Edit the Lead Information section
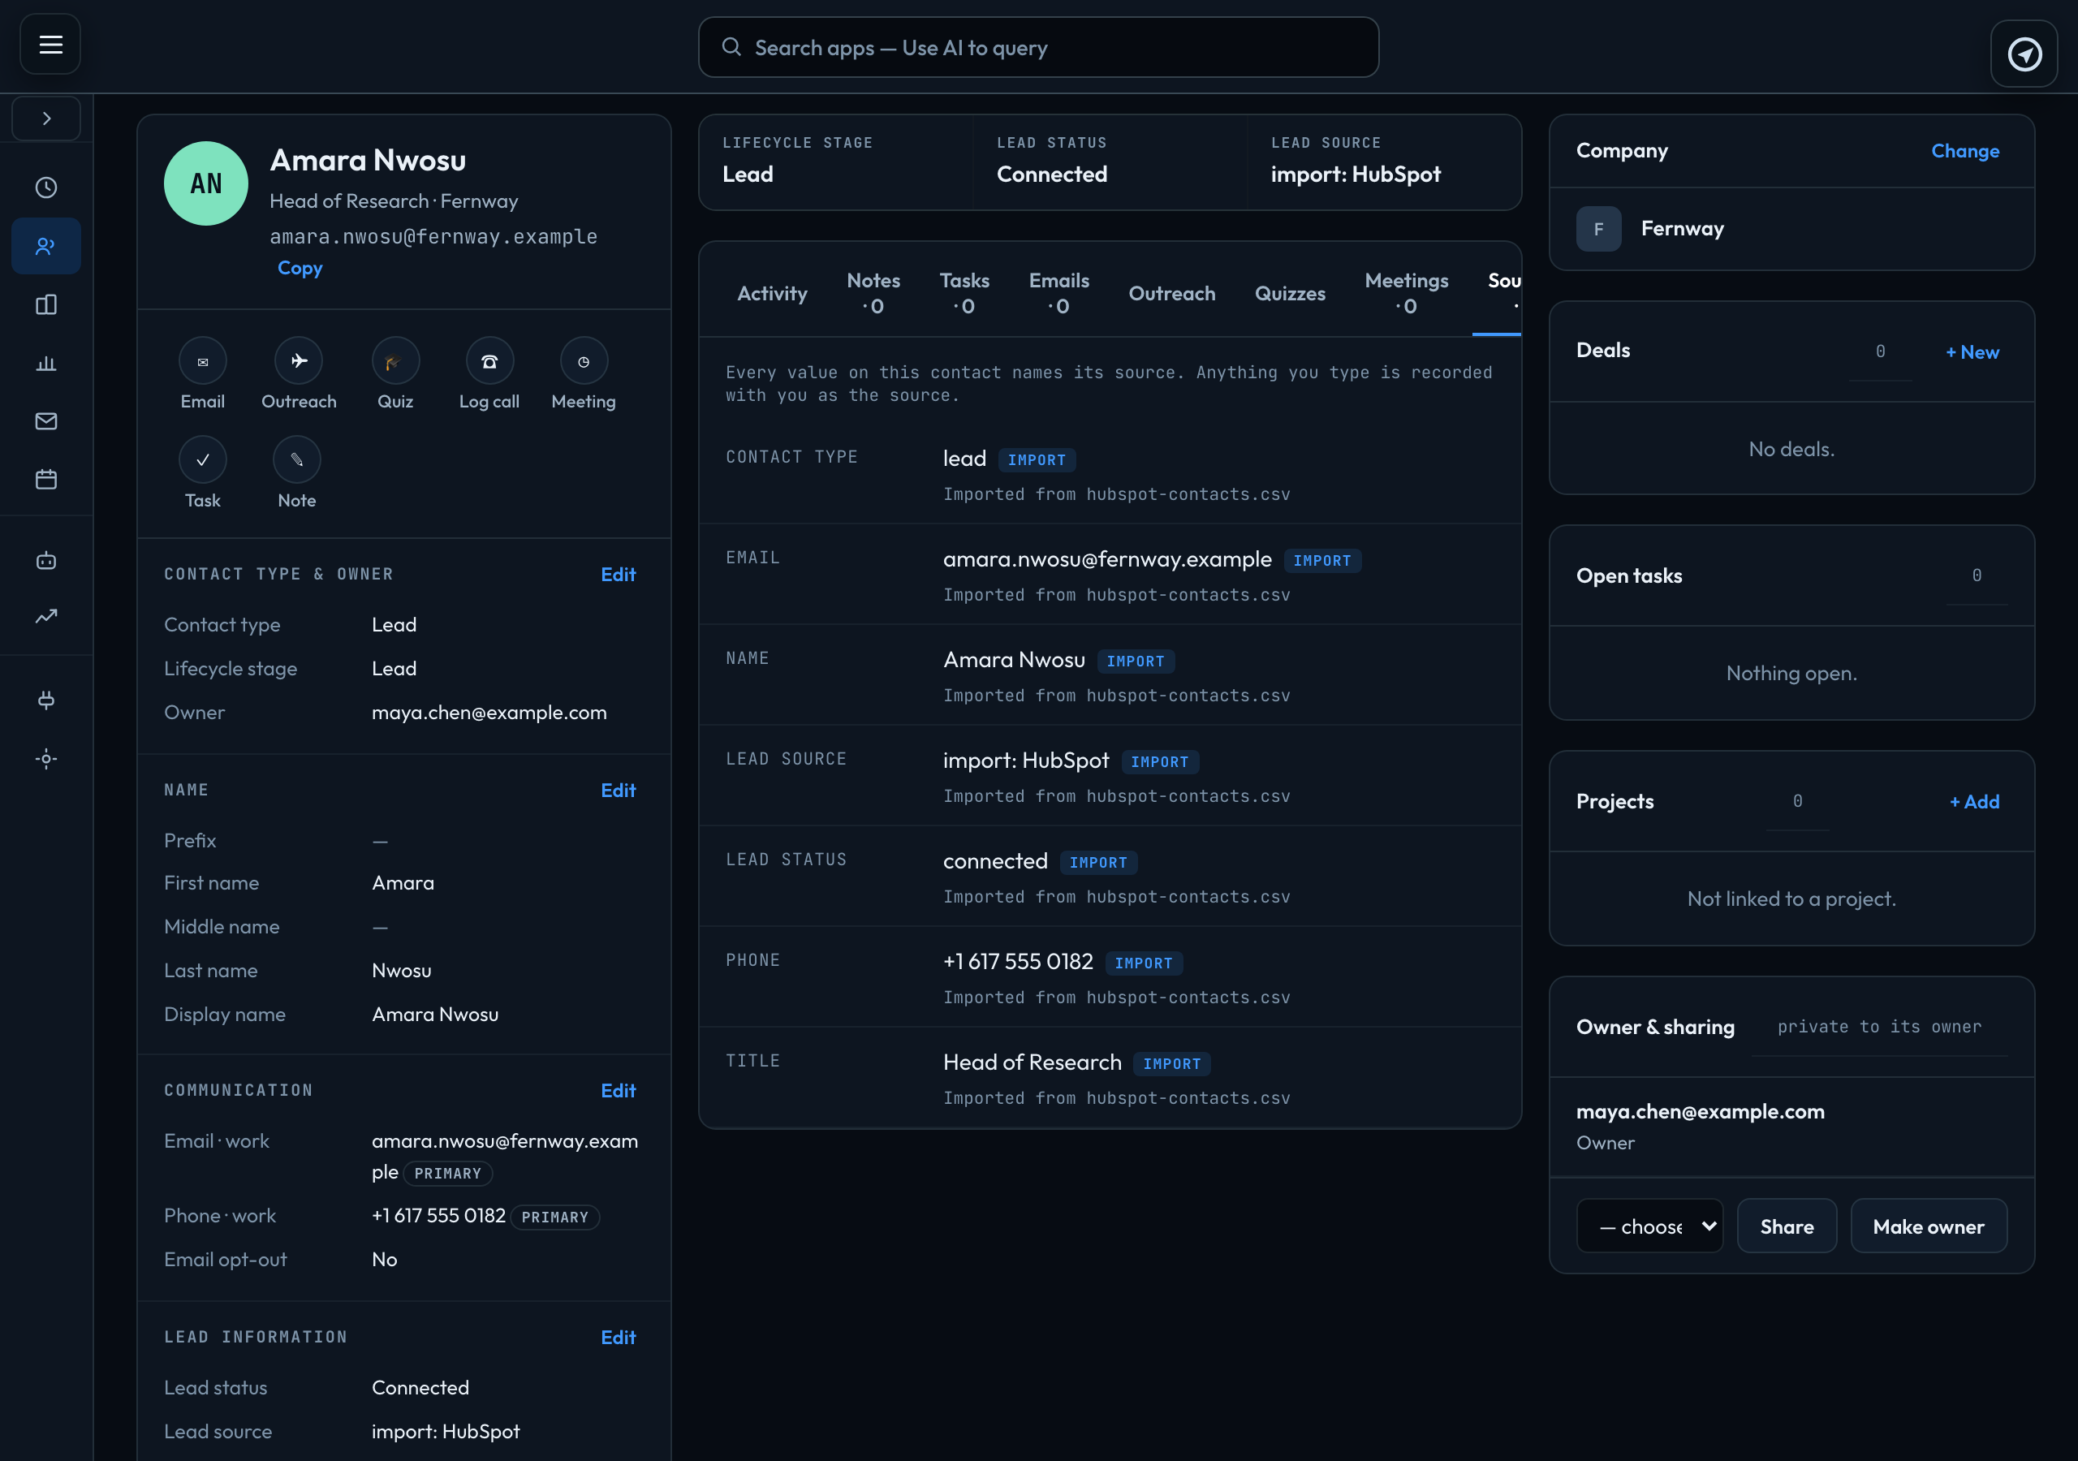The image size is (2078, 1461). [619, 1337]
